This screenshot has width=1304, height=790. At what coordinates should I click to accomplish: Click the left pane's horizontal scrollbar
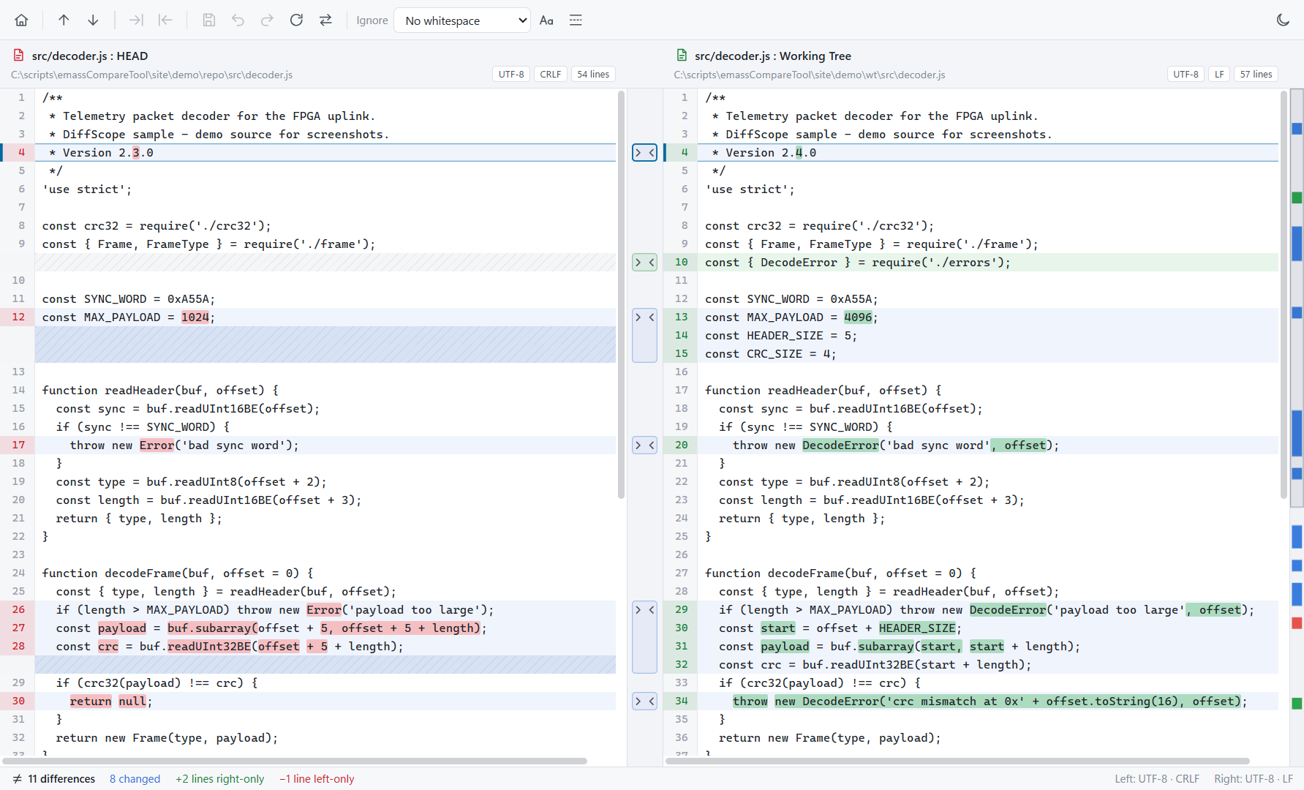click(x=295, y=761)
